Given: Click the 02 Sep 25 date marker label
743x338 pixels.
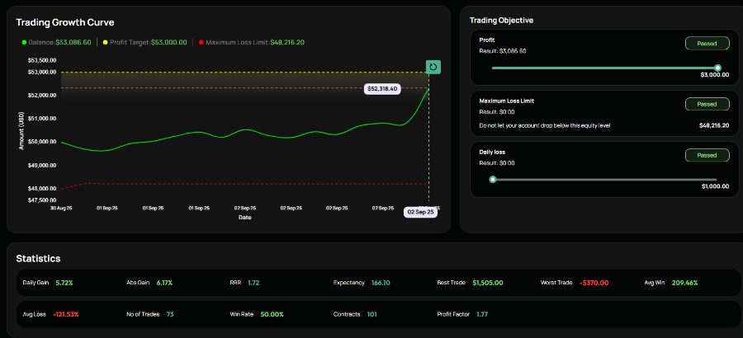Looking at the screenshot, I should [x=420, y=212].
